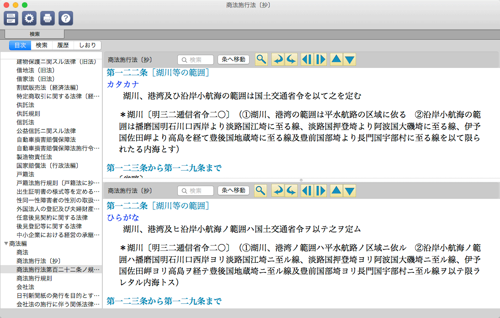
Task: Open settings with the gear icon
Action: pyautogui.click(x=29, y=18)
